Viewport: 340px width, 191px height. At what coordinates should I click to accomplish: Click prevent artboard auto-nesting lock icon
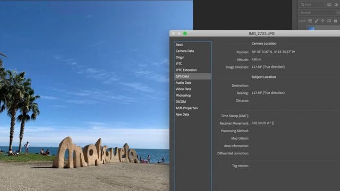329,21
